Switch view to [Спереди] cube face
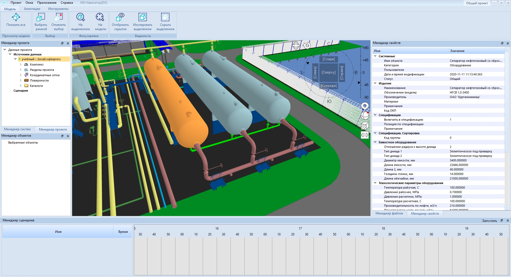The width and height of the screenshot is (511, 277). click(x=328, y=86)
